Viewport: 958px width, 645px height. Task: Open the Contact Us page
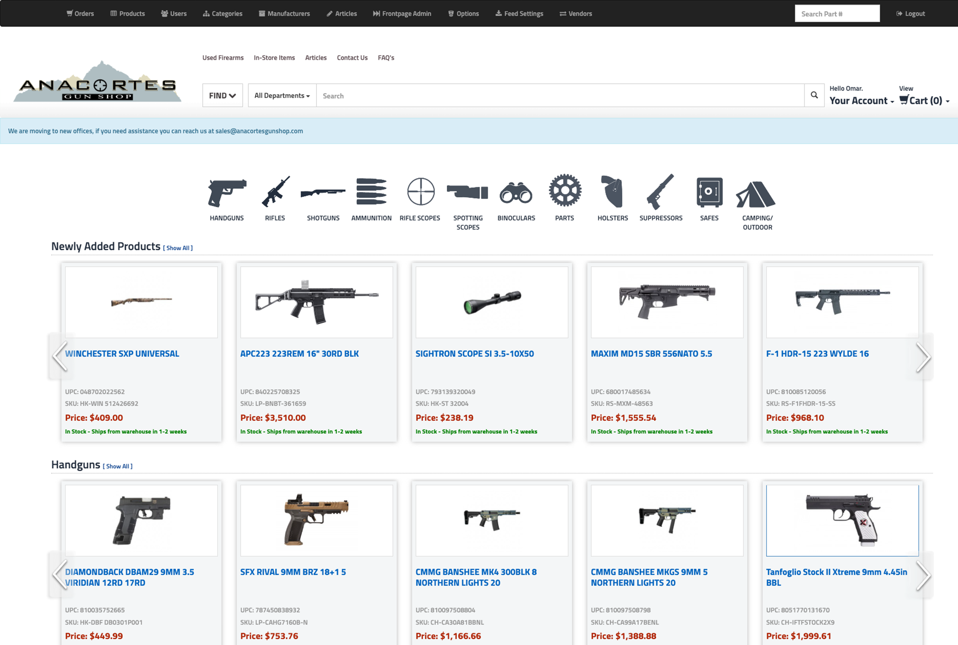(352, 58)
